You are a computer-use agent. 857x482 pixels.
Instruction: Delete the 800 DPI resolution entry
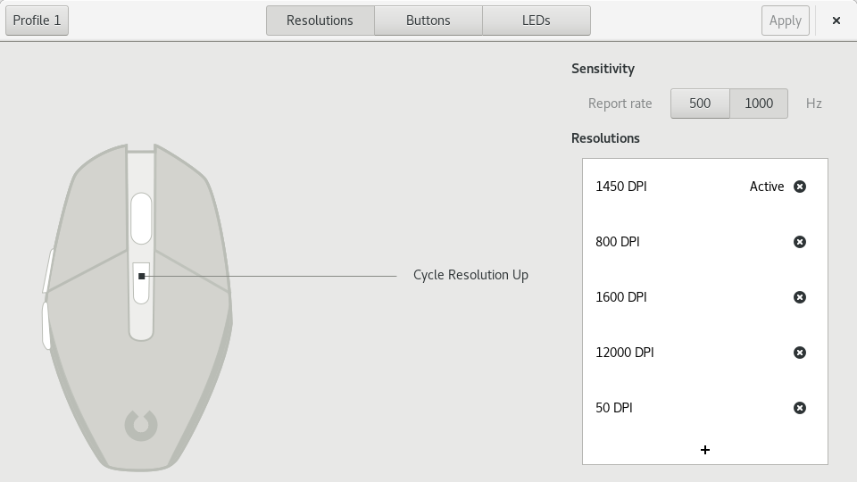[800, 242]
